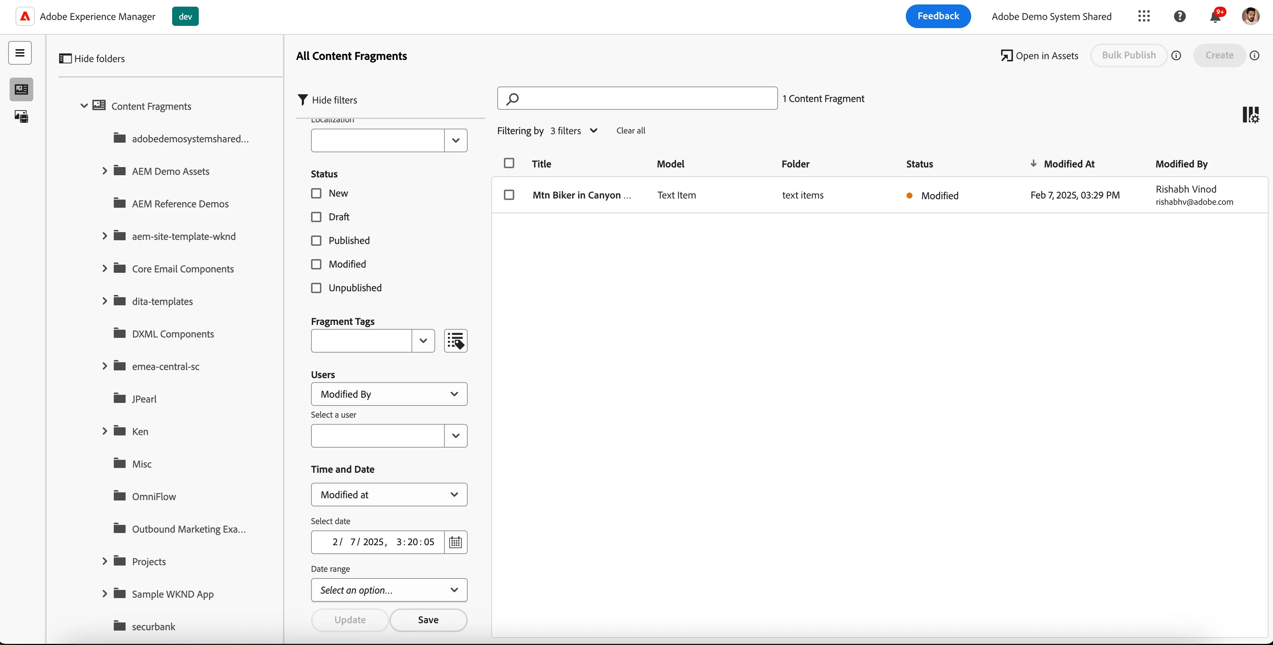Open the Help question mark icon
The width and height of the screenshot is (1273, 645).
tap(1180, 16)
